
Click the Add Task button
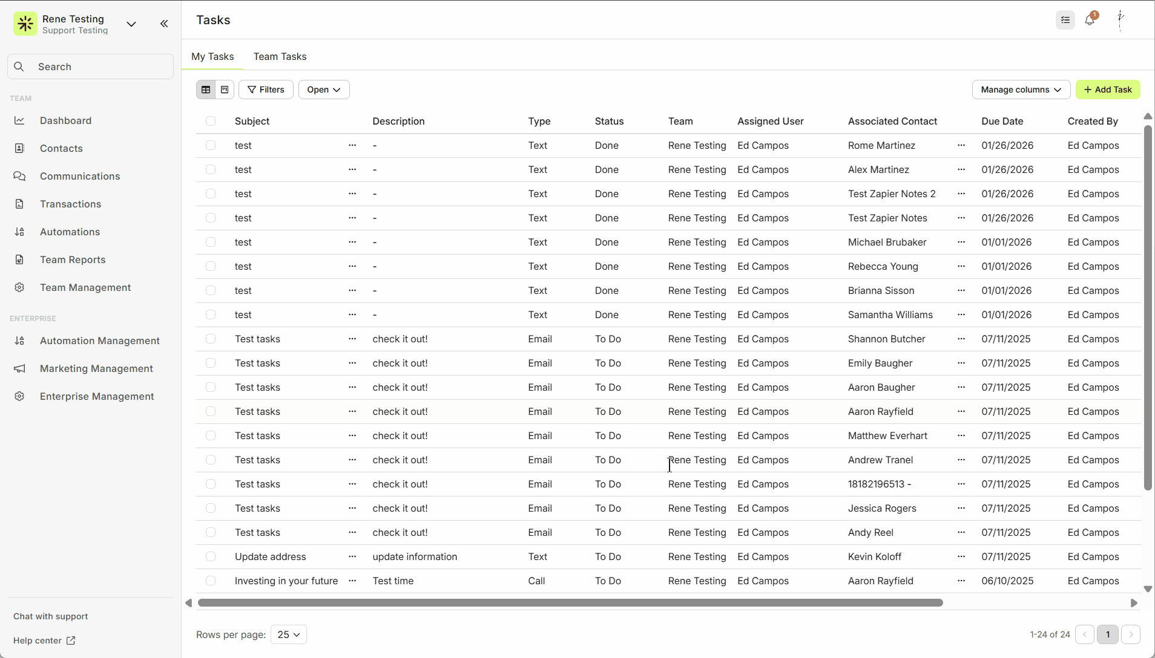click(x=1107, y=90)
